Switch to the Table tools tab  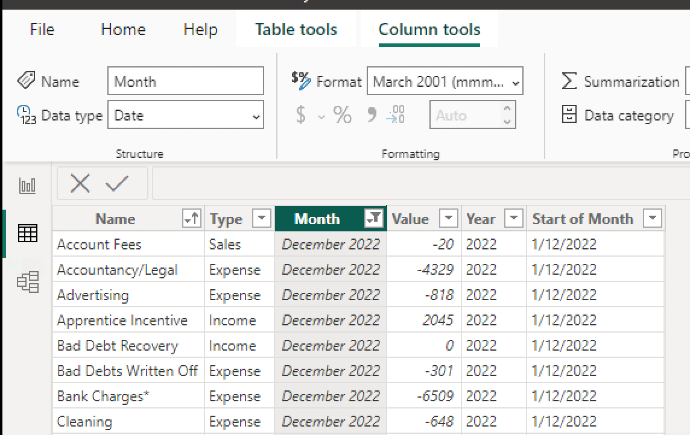coord(296,30)
